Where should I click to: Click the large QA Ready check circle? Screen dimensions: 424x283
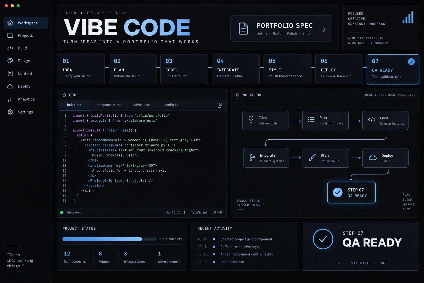[x=323, y=239]
